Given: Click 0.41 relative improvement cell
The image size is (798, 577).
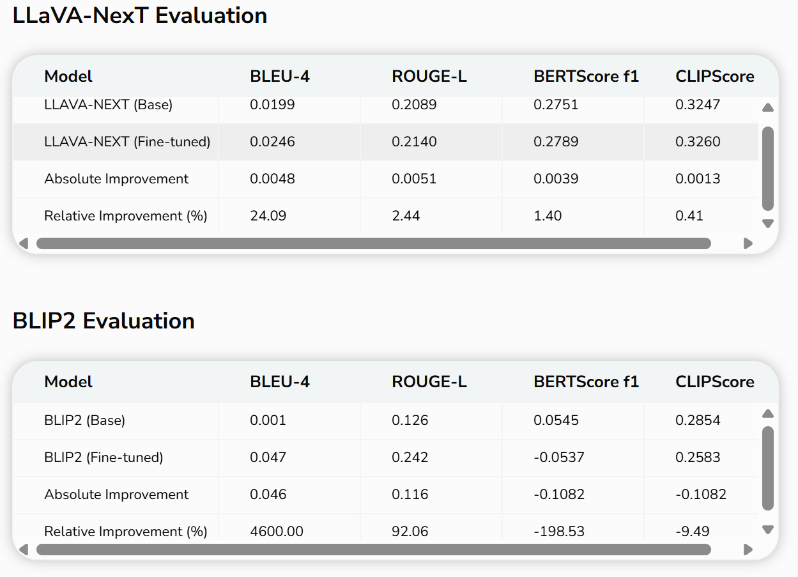Looking at the screenshot, I should coord(689,216).
